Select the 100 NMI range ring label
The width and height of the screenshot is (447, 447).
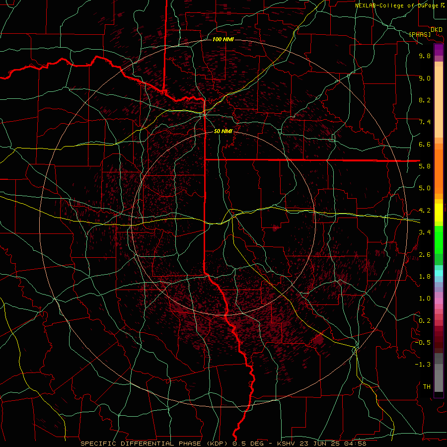(223, 39)
